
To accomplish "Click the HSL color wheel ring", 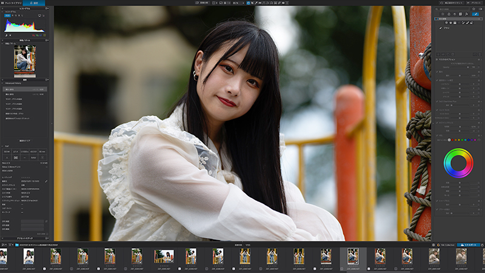I will coord(458,163).
